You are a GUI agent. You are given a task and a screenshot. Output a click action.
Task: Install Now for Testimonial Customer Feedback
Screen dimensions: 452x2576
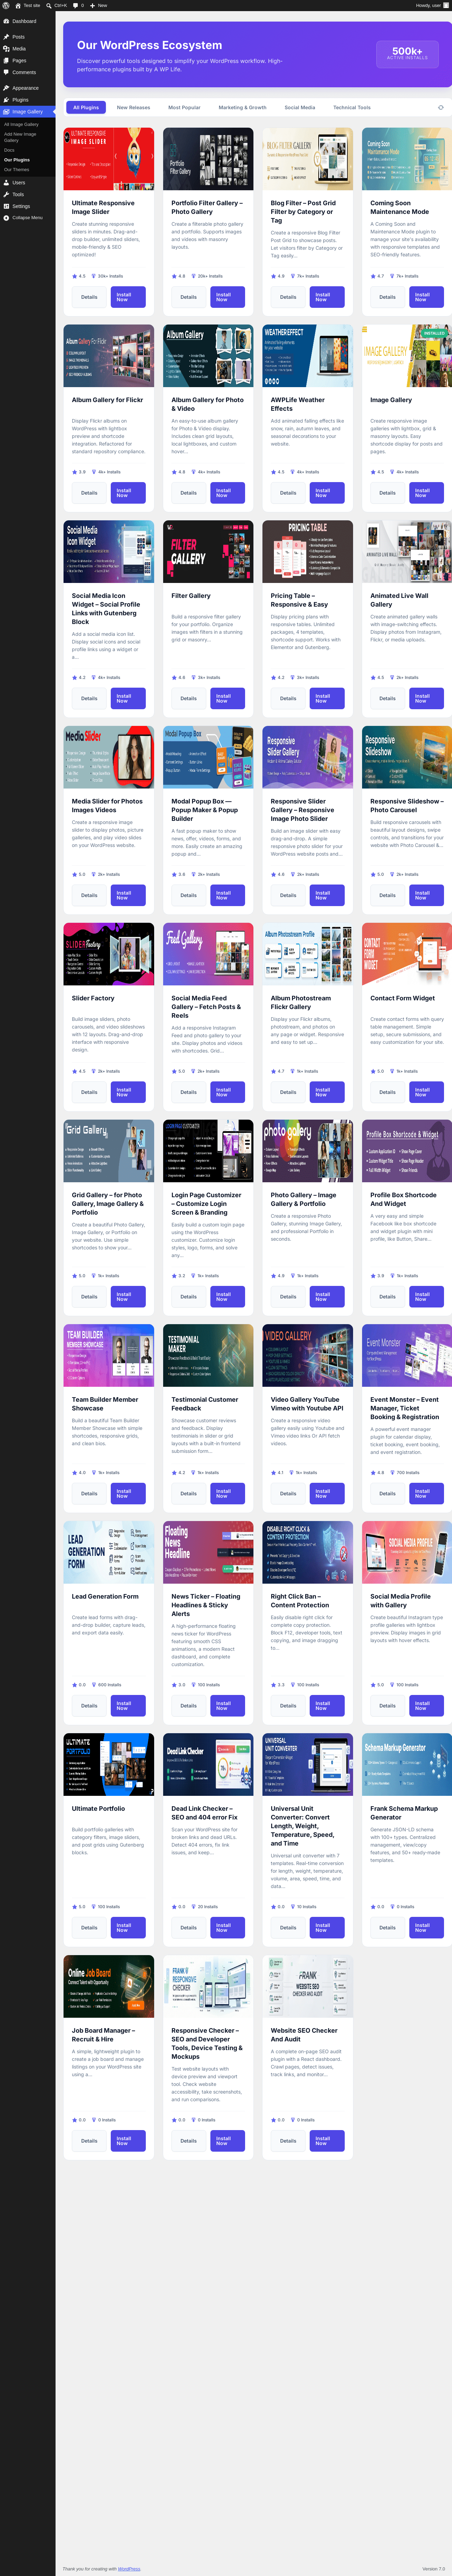tap(227, 1493)
